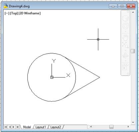Image resolution: width=139 pixels, height=132 pixels.
Task: Open the ViewCube tool in navigation bar
Action: pos(125,18)
